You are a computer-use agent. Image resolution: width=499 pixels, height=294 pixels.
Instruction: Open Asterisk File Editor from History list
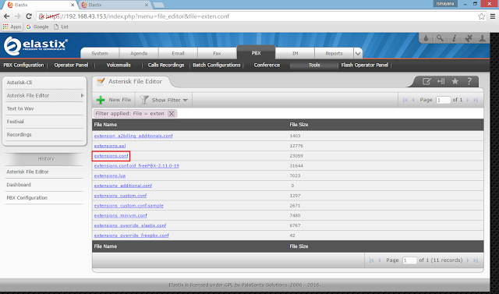point(27,172)
